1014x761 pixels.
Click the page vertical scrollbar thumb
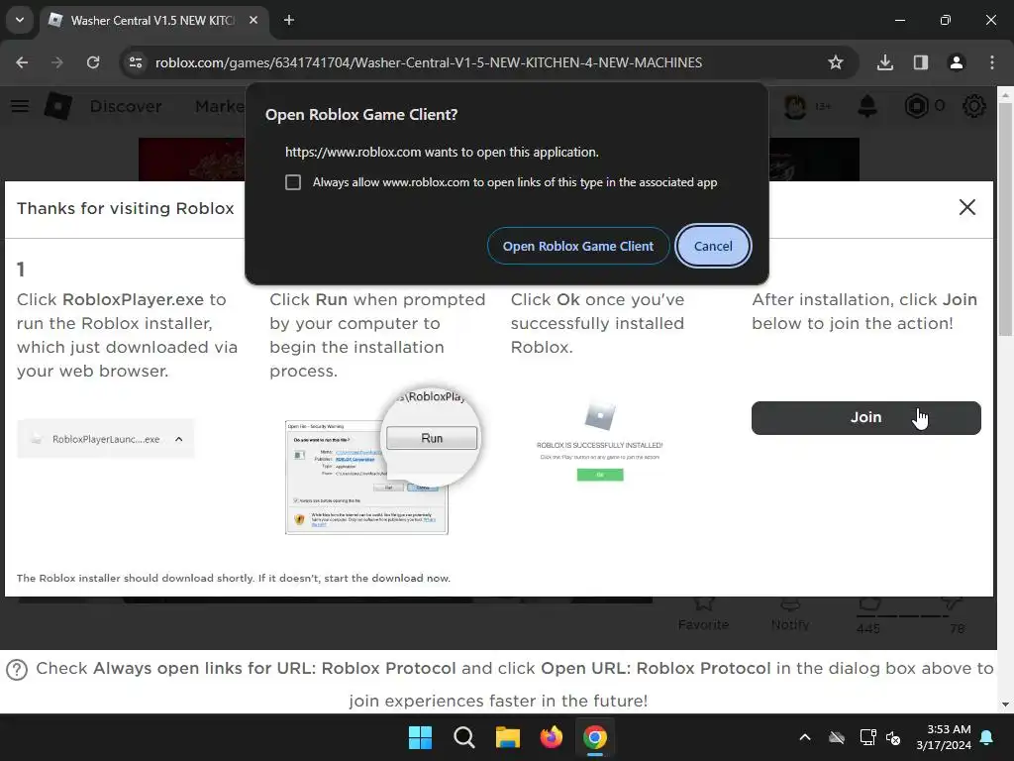tap(1005, 220)
